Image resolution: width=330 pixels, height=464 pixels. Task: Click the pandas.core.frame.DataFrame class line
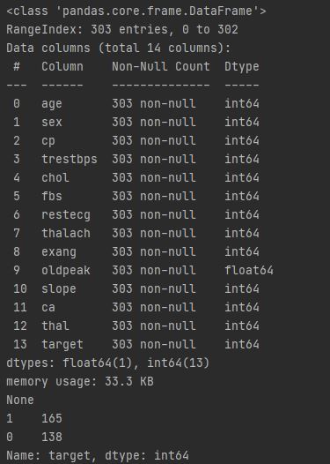pyautogui.click(x=136, y=11)
